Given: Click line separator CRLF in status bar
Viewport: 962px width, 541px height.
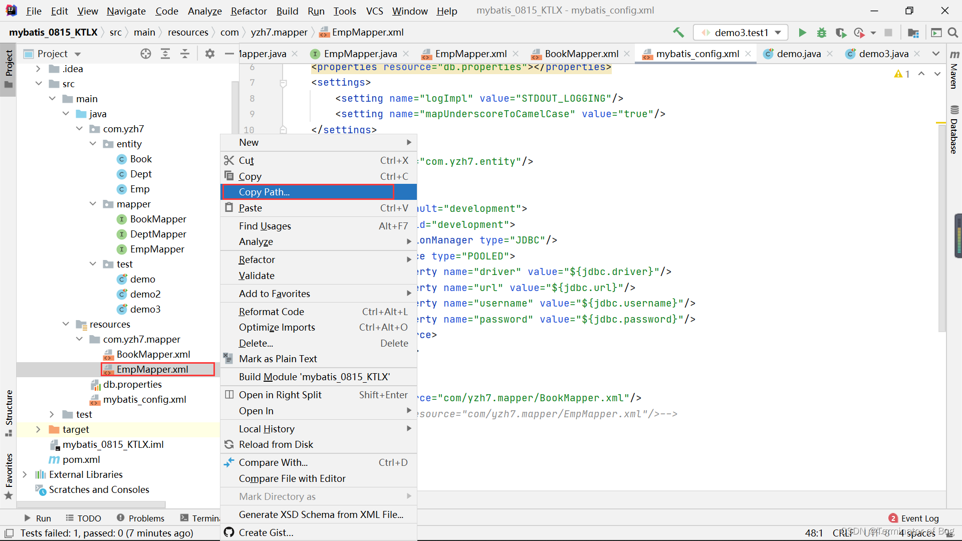Looking at the screenshot, I should 843,533.
